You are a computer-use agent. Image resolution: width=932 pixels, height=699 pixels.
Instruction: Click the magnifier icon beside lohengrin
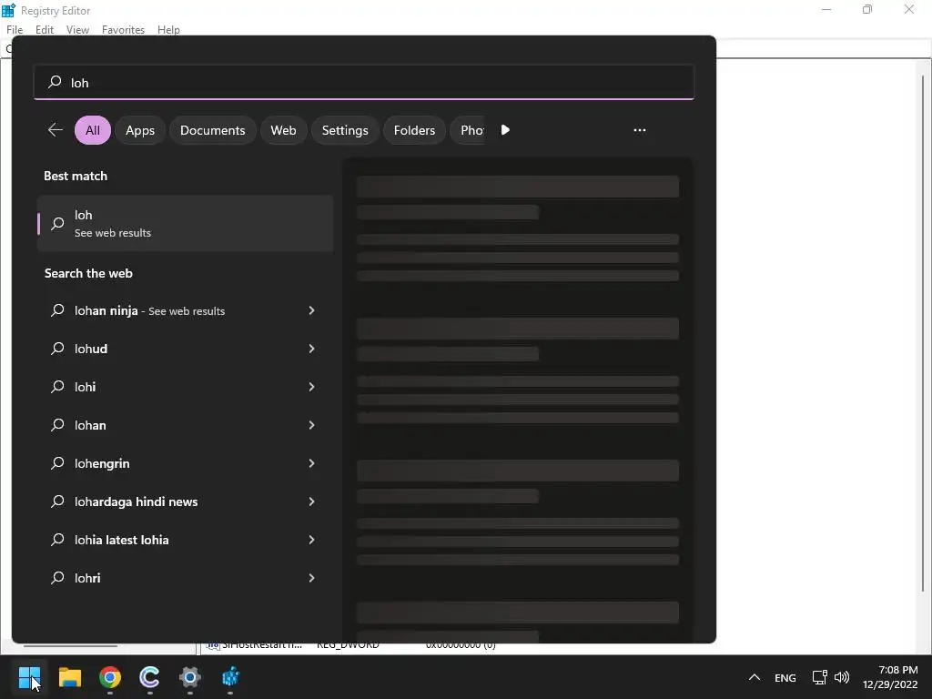(x=57, y=463)
